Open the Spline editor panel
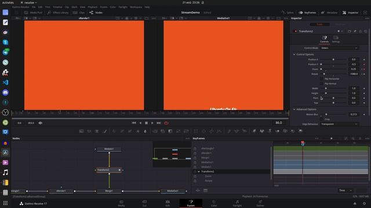The image size is (371, 208). click(x=288, y=13)
